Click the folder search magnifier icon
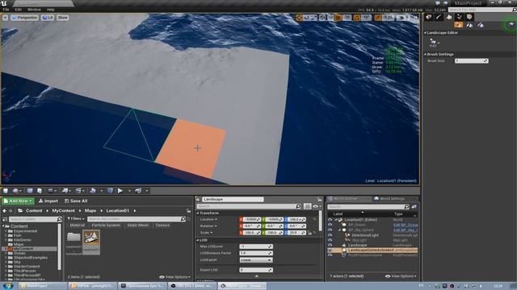Viewport: 517px width, 290px height. pyautogui.click(x=59, y=219)
